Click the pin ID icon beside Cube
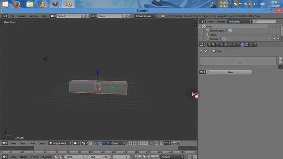The width and height of the screenshot is (283, 159). [x=201, y=51]
